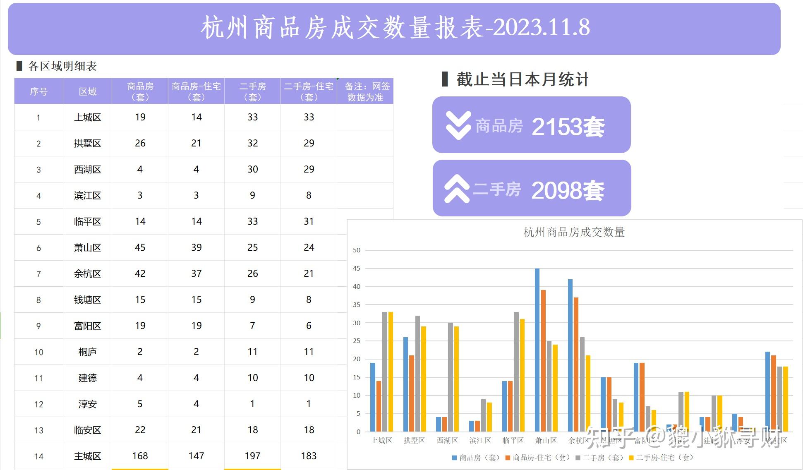This screenshot has height=470, width=803.
Task: Click the y-axis label 50 on the chart
Action: coord(357,250)
